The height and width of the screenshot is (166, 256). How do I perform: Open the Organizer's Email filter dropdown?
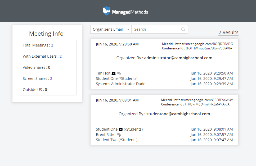point(111,29)
